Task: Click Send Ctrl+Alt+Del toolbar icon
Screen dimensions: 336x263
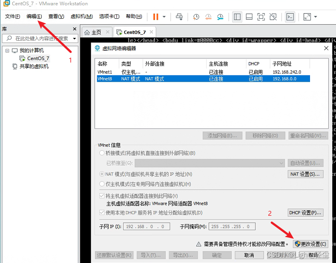Action: 179,17
